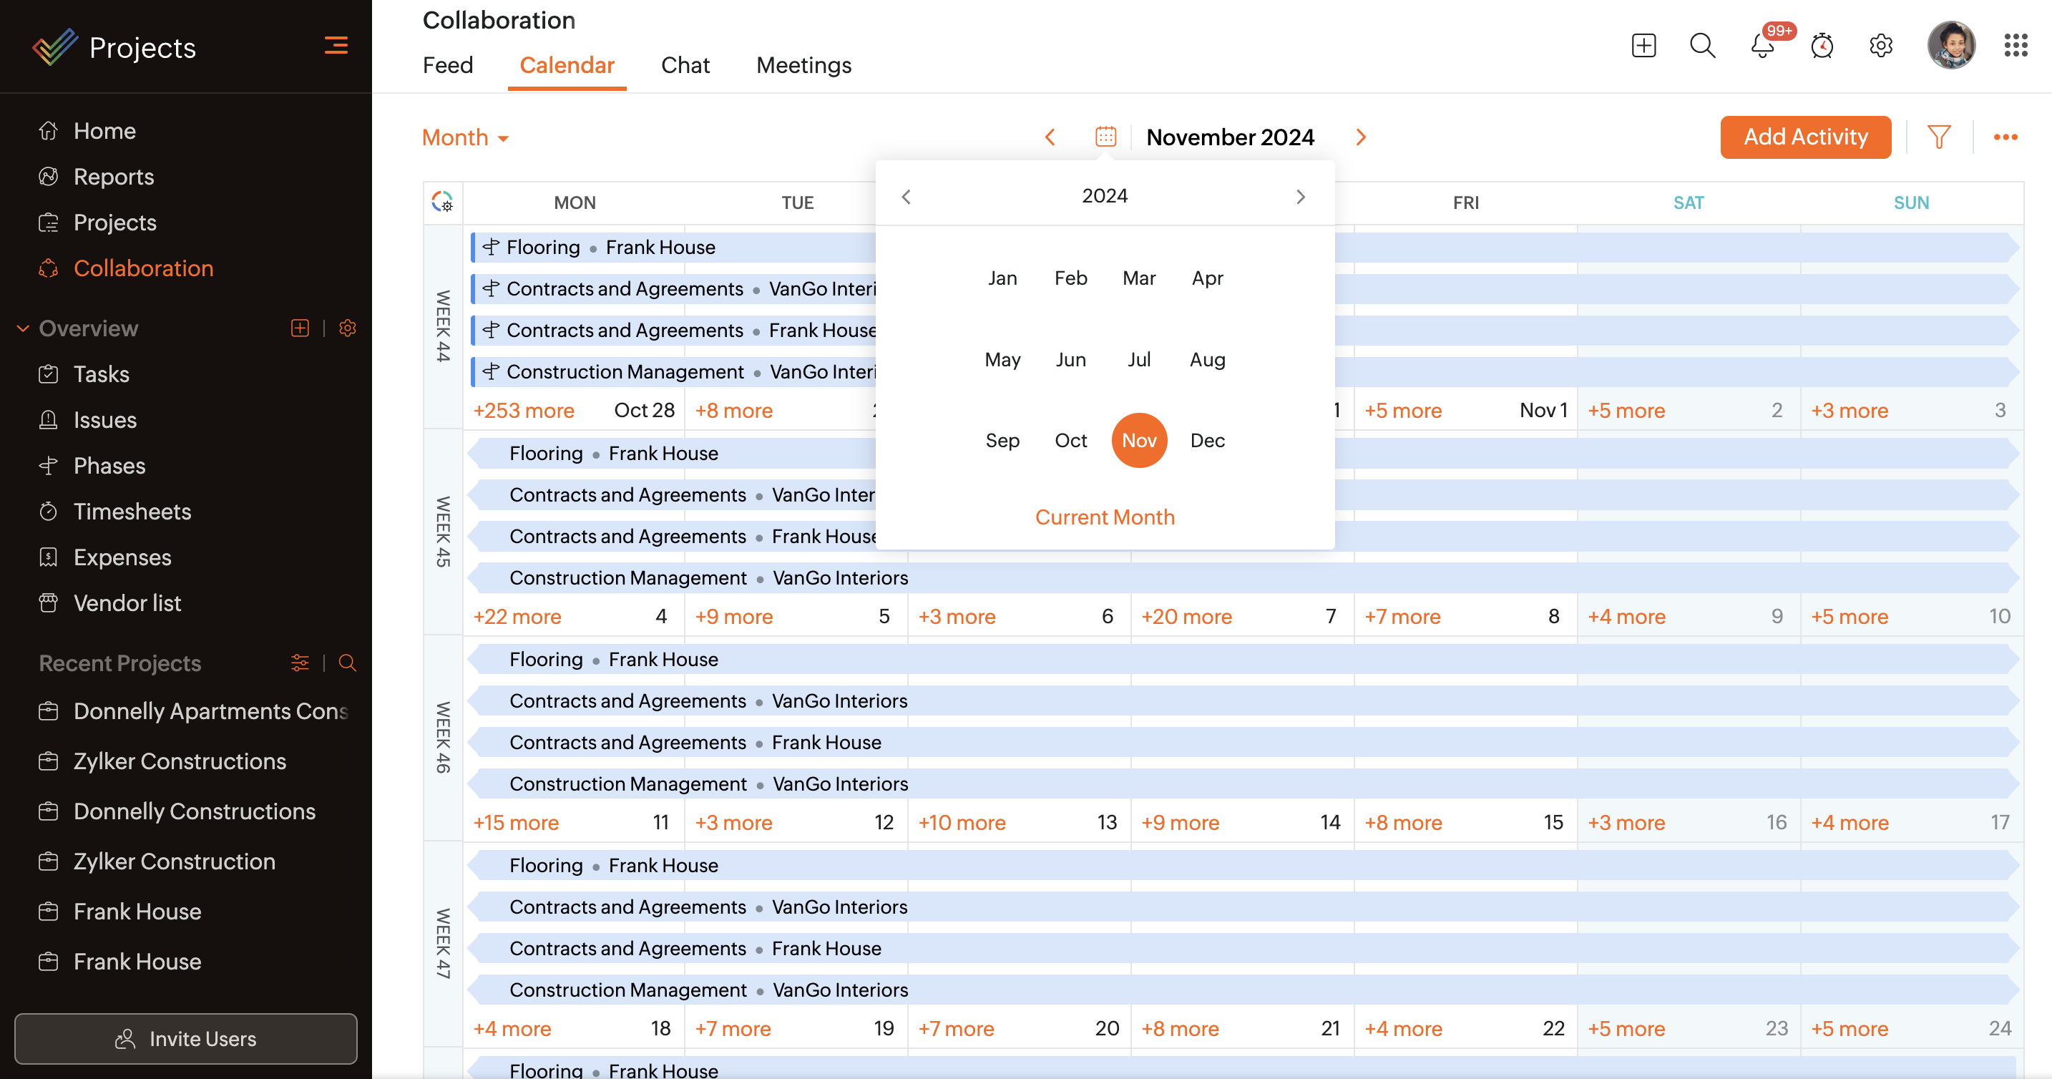Open the date picker calendar icon
2052x1079 pixels.
1105,137
